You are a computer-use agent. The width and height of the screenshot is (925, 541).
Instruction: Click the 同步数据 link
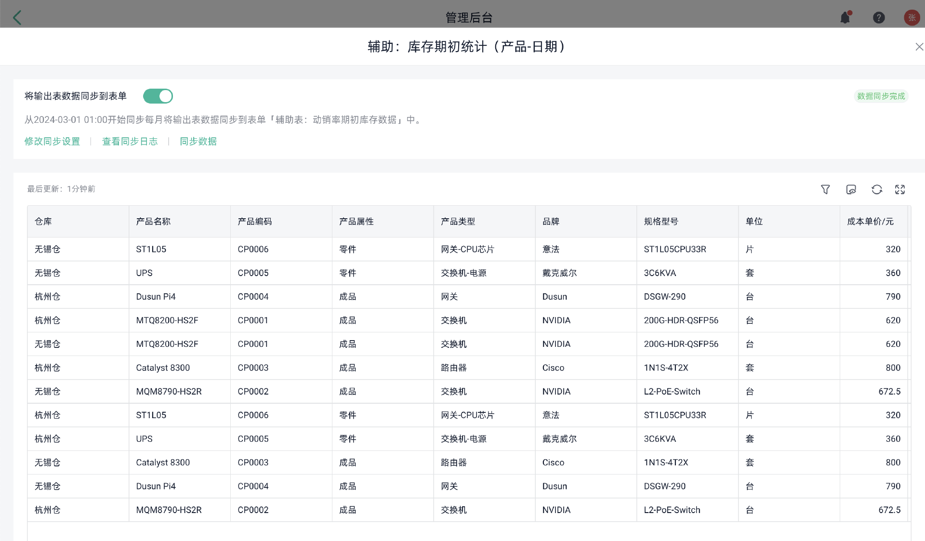click(198, 141)
